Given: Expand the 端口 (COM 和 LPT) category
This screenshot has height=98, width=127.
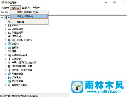Looking at the screenshot, I should point(6,40).
